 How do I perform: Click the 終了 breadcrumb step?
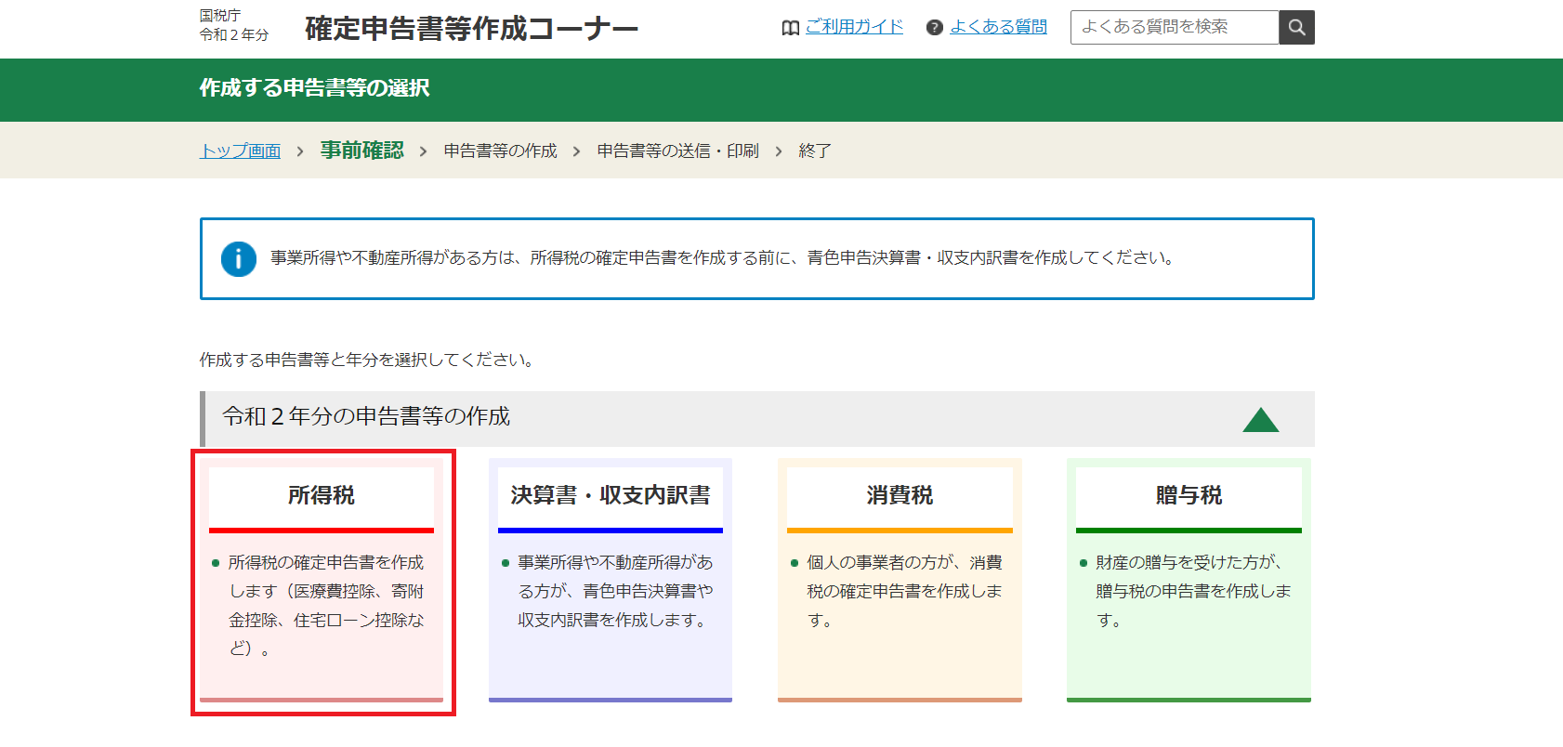(x=815, y=151)
